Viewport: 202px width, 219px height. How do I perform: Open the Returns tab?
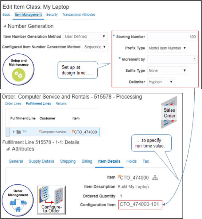coord(61,104)
